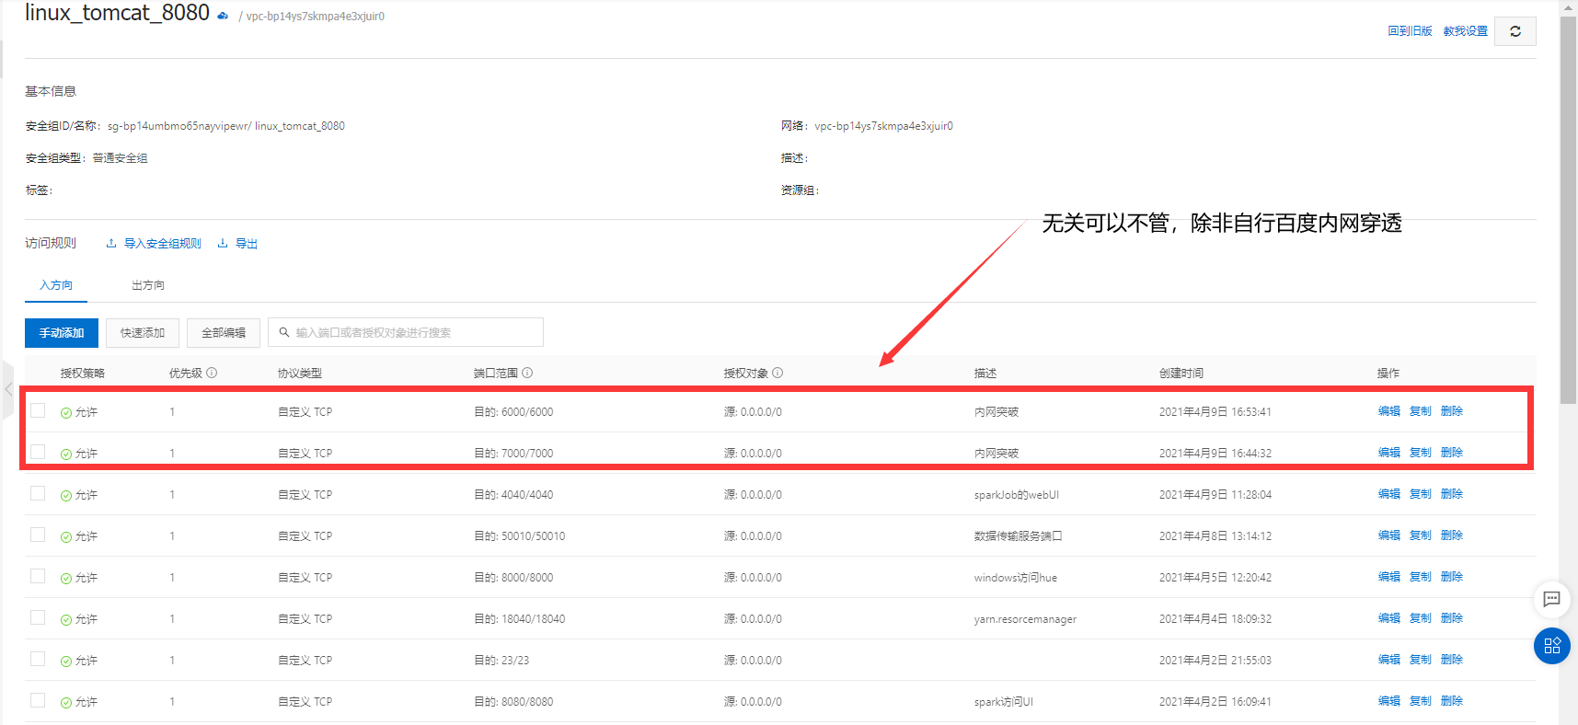Image resolution: width=1578 pixels, height=725 pixels.
Task: Click the 全部编辑 button
Action: point(224,333)
